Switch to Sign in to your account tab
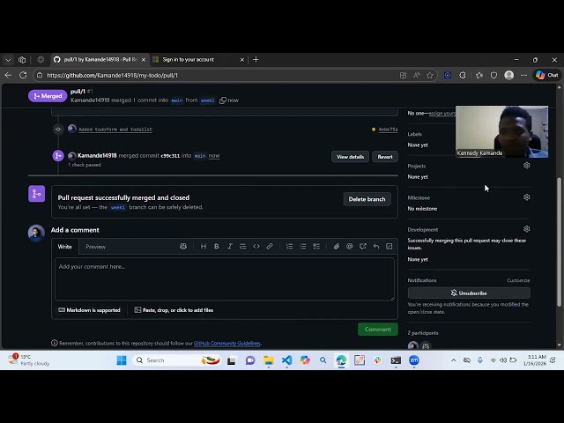Viewport: 564px width, 423px height. point(198,60)
